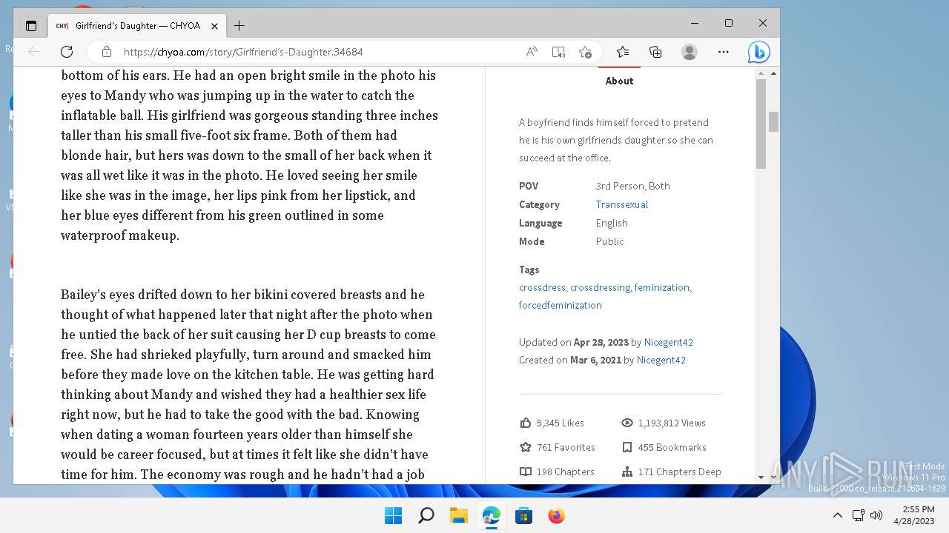Click the back navigation arrow

pos(34,52)
